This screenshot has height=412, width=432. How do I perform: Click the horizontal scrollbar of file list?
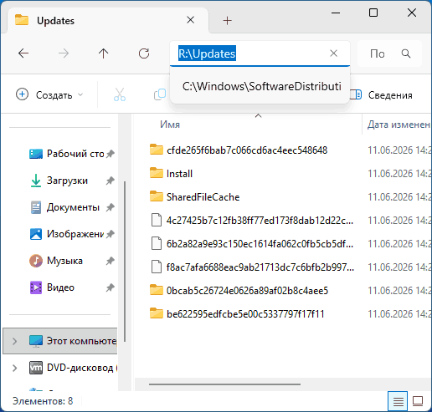[x=224, y=384]
